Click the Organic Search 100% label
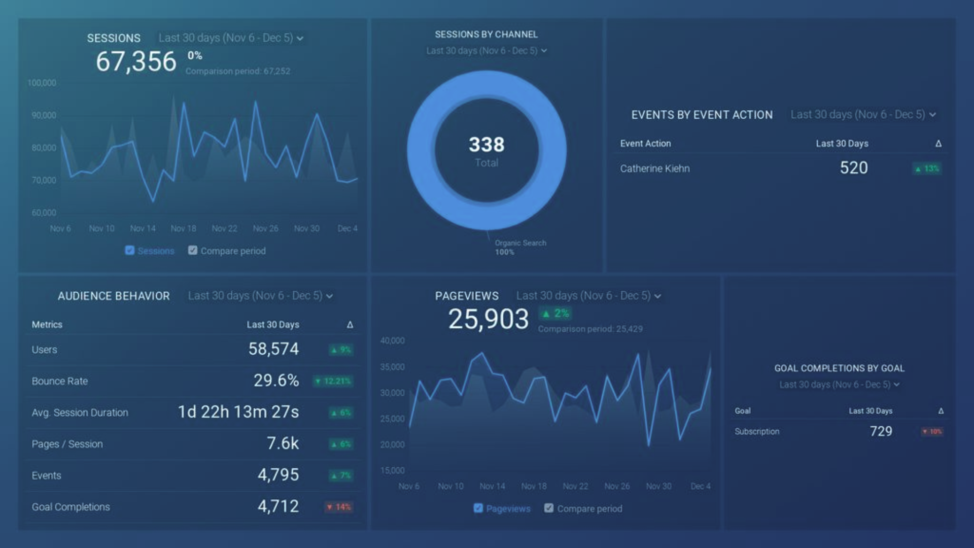The image size is (974, 548). 520,248
